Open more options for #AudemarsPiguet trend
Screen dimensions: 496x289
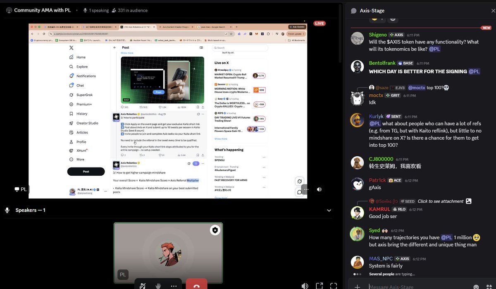point(265,167)
